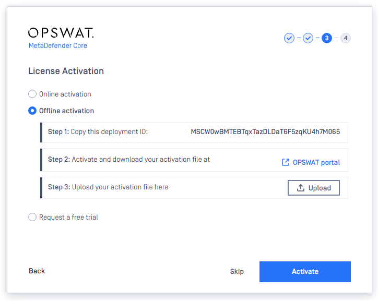Click the Step 3 Upload activation file text

coord(108,187)
